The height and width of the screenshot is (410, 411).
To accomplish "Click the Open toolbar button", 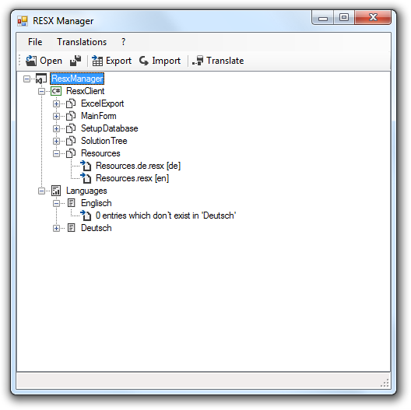I will coord(44,61).
